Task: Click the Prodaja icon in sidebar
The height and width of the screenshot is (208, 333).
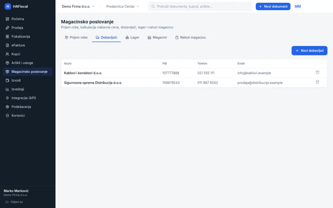Action: [x=7, y=28]
